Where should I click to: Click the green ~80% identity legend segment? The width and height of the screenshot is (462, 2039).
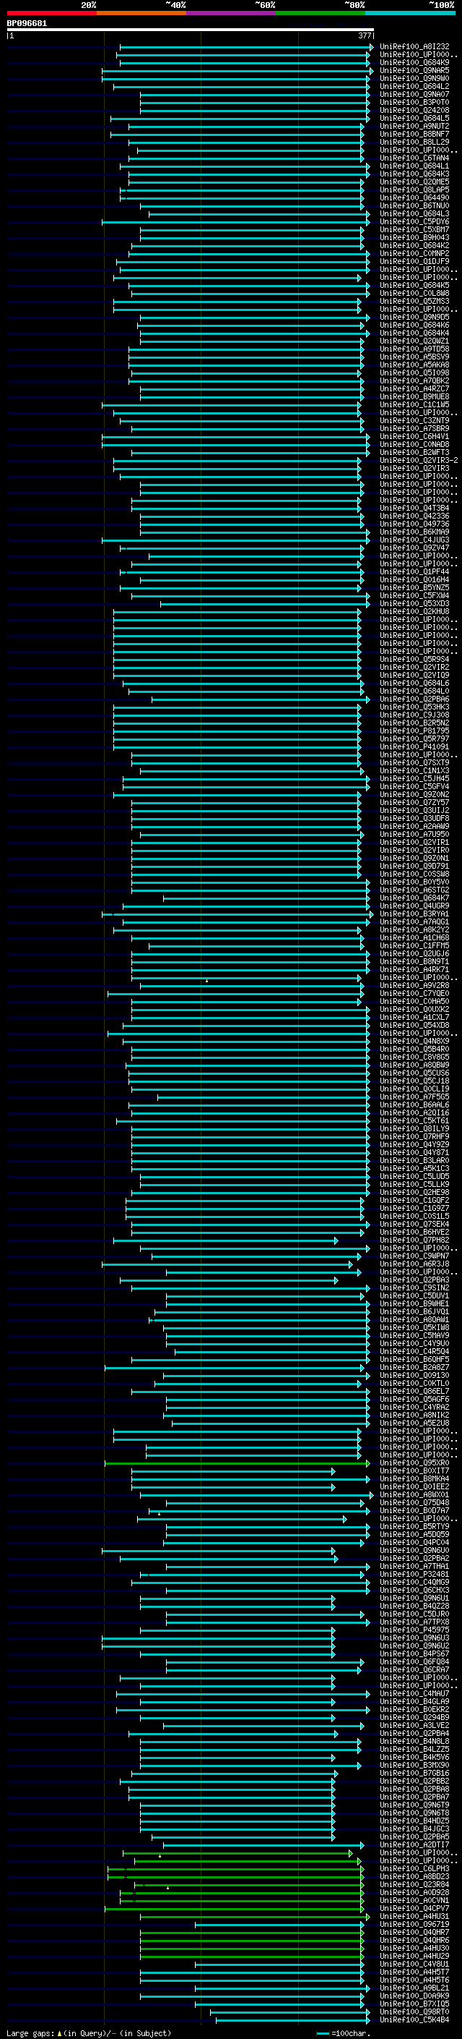(x=321, y=14)
